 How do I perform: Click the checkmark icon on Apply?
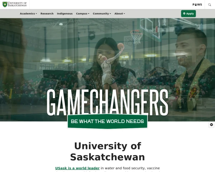184,14
